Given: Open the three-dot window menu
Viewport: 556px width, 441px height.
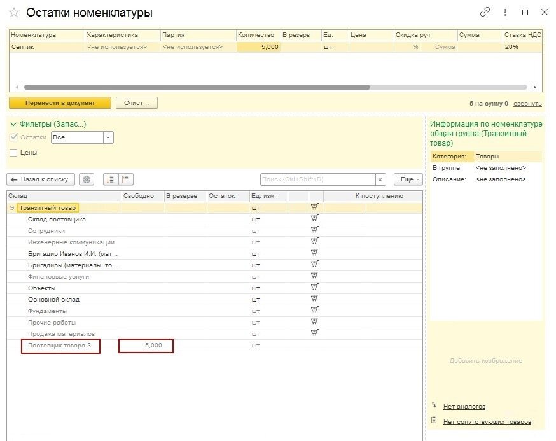Looking at the screenshot, I should click(505, 12).
